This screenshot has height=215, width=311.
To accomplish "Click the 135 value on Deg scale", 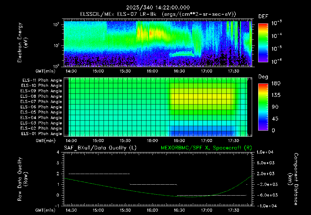I will click(x=276, y=95).
